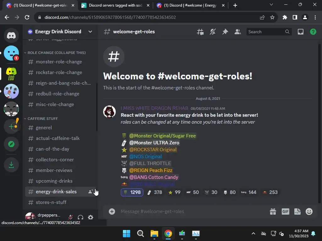Open User Settings gear icon
The image size is (322, 241).
pos(91,217)
